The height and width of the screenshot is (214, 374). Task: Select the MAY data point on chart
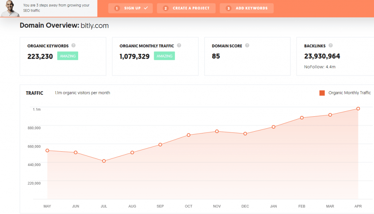[x=47, y=151]
